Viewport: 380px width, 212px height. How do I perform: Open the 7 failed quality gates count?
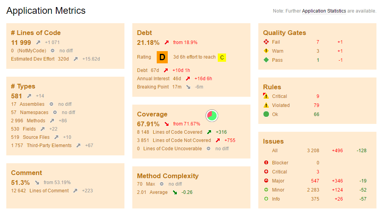[x=318, y=42]
